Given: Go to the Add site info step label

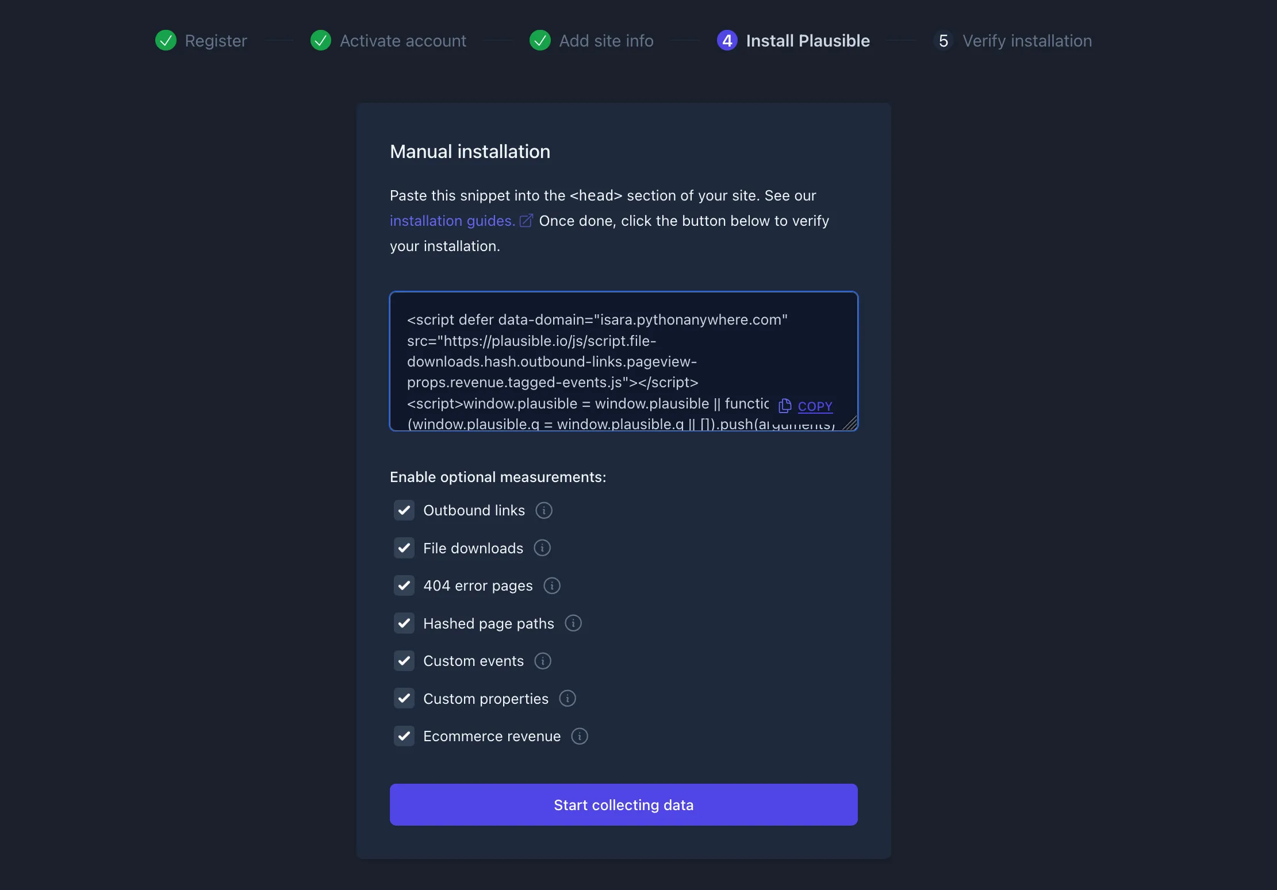Looking at the screenshot, I should pyautogui.click(x=606, y=41).
